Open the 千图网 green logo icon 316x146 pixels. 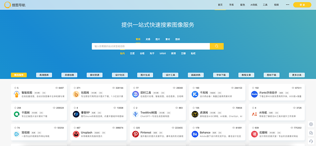[17, 114]
